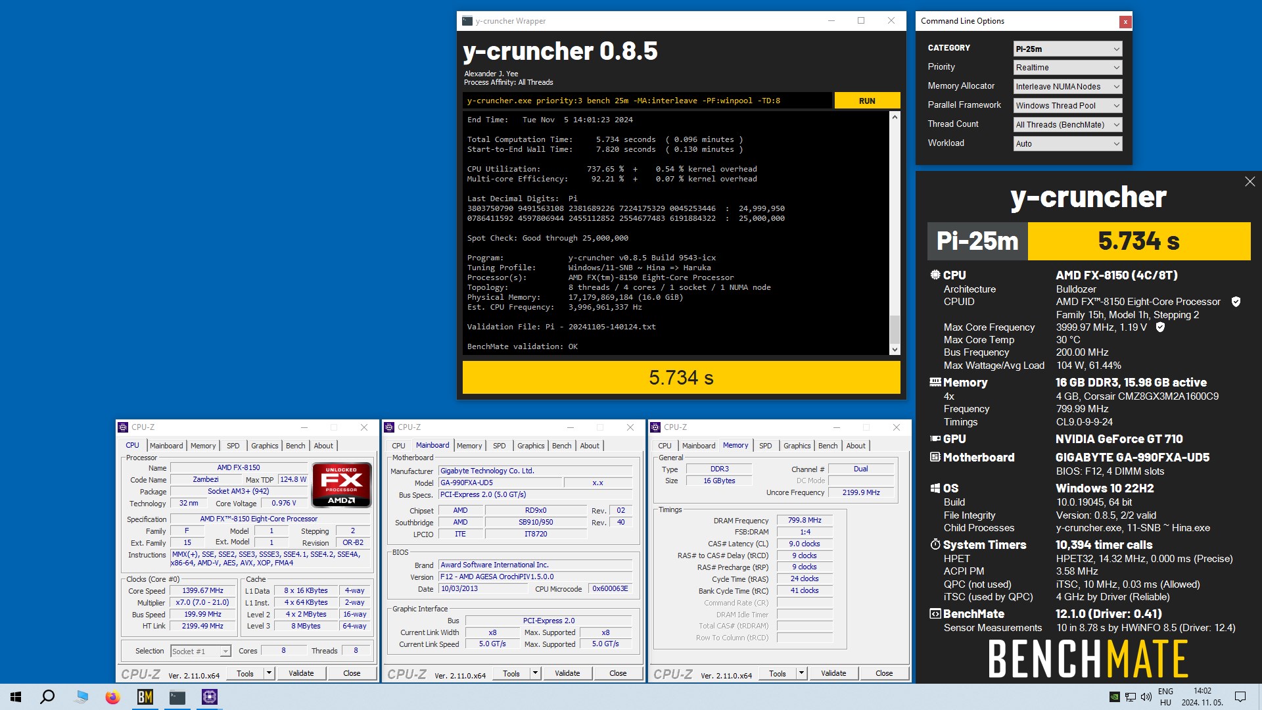
Task: Click the Pi-25m 5.734 s score banner
Action: click(1088, 241)
